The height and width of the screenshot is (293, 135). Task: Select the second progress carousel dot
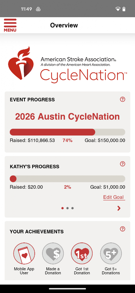67,208
